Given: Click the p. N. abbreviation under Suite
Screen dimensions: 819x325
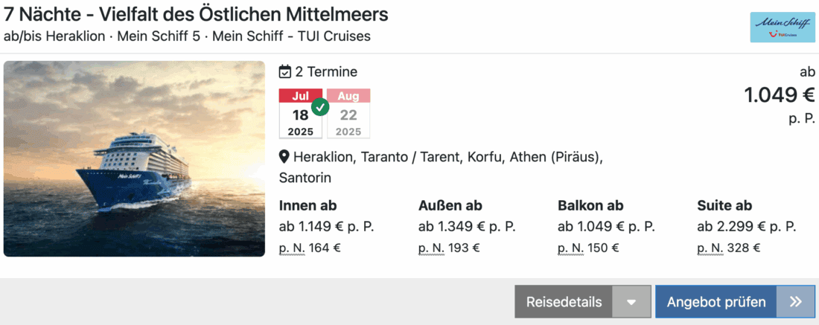Looking at the screenshot, I should coord(710,248).
